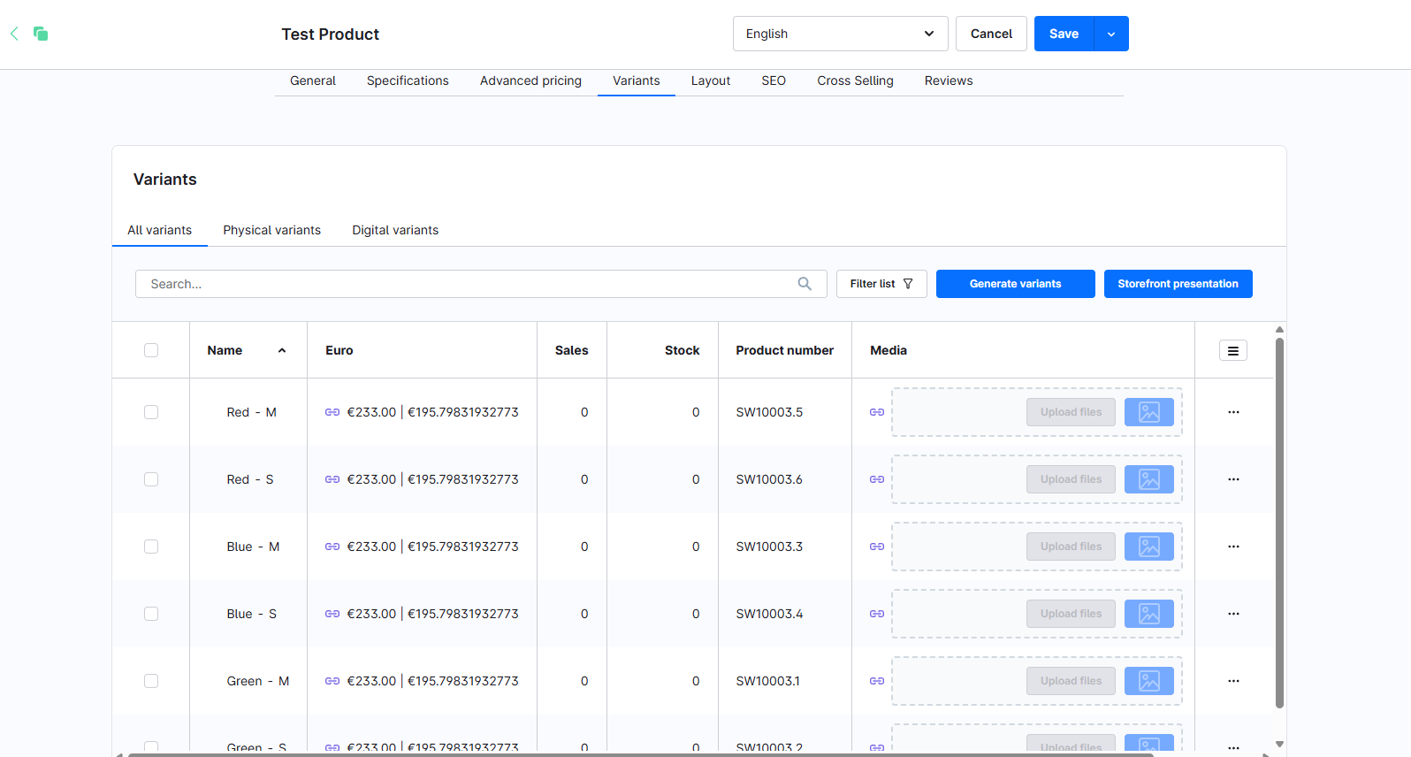Click media inheritance link icon for SW10003.1
Screen dimensions: 1411x757
click(877, 681)
